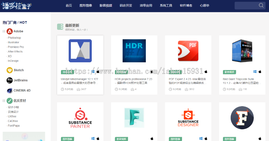The image size is (269, 141).
Task: Go to 首页 in the top navigation
Action: point(69,6)
